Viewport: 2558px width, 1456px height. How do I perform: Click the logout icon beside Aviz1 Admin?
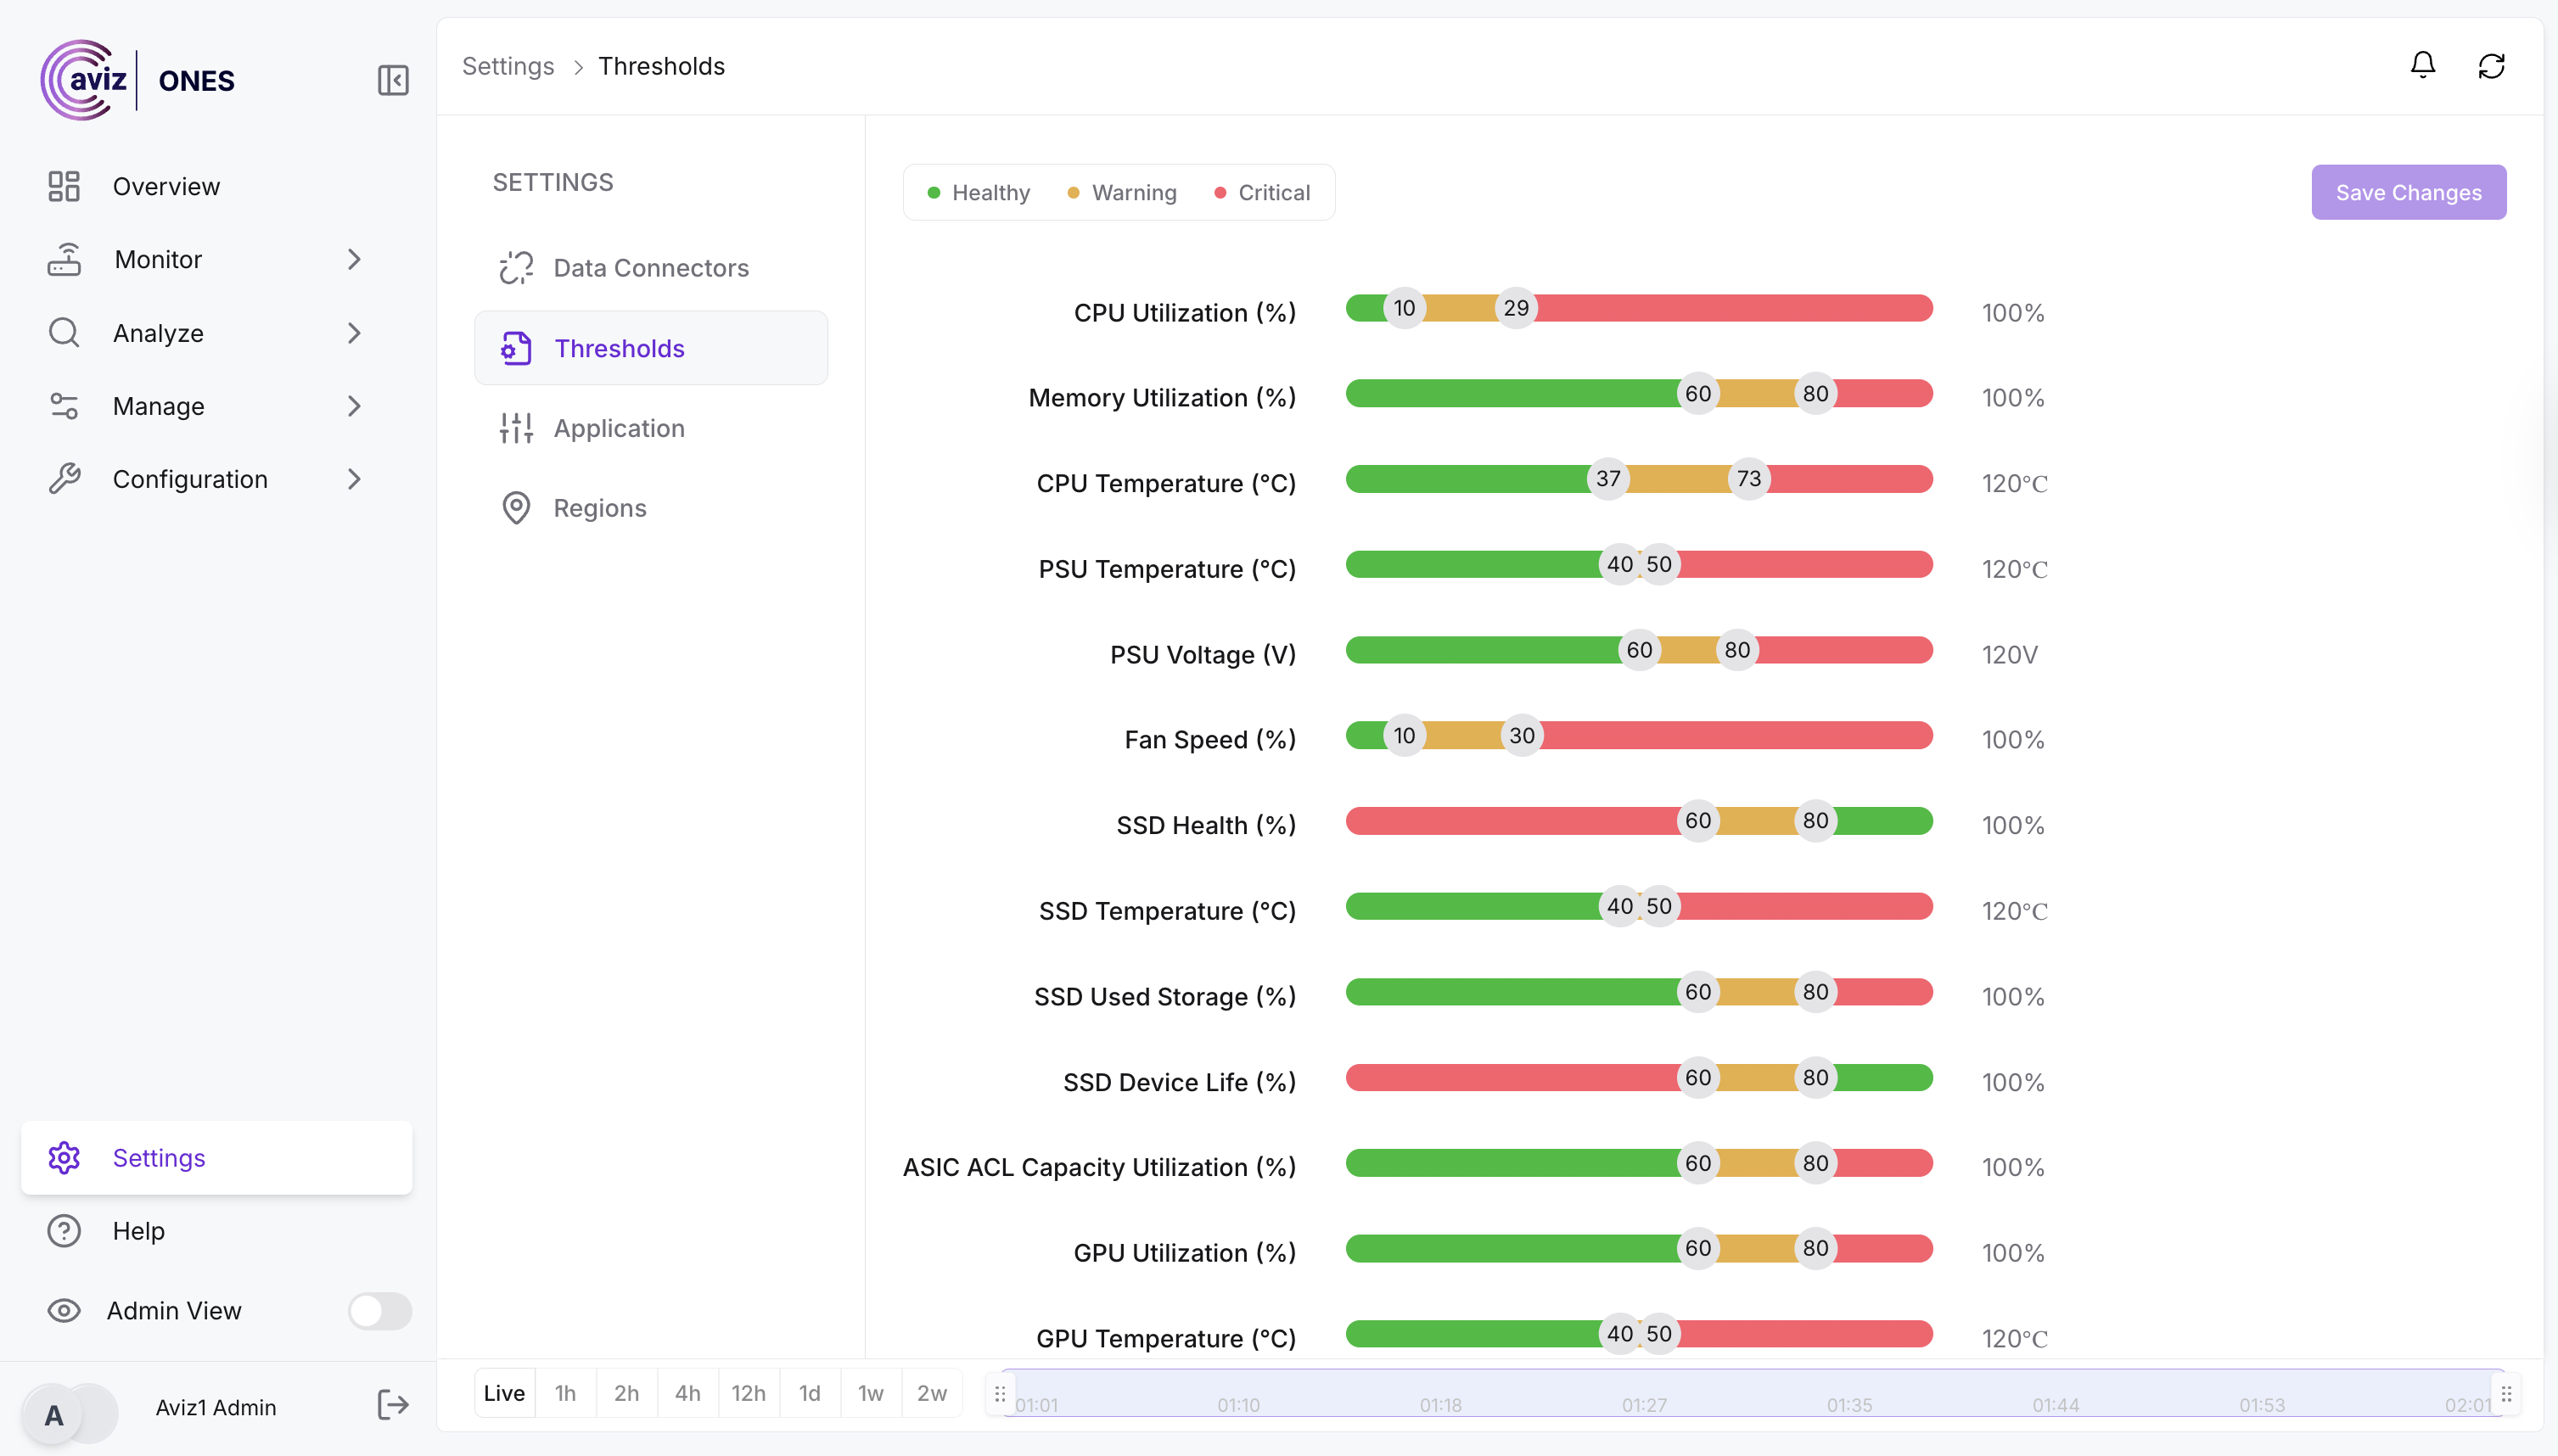click(x=393, y=1405)
